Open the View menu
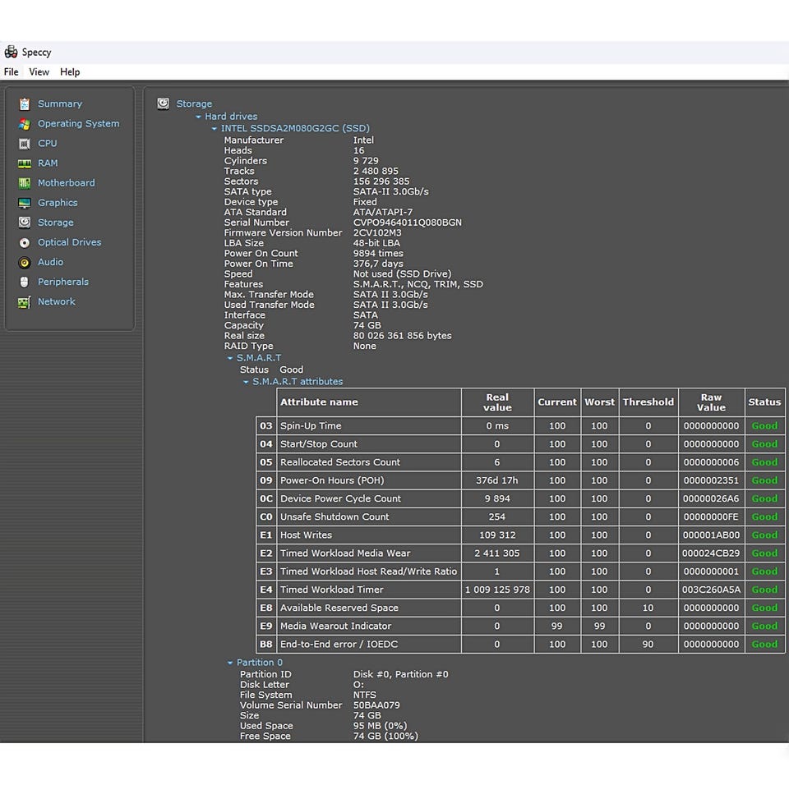Image resolution: width=789 pixels, height=785 pixels. (39, 72)
